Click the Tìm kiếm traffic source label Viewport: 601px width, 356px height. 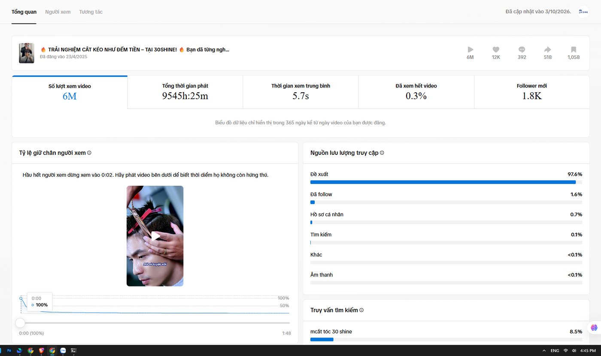321,235
